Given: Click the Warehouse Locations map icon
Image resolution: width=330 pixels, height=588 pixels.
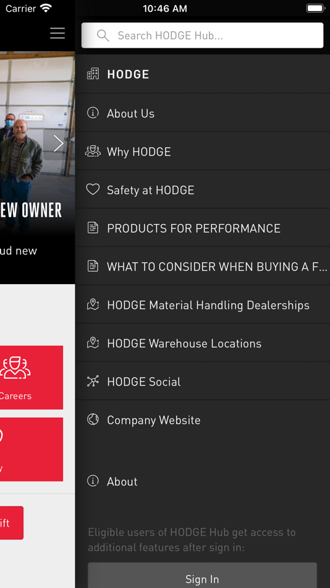Looking at the screenshot, I should [93, 342].
